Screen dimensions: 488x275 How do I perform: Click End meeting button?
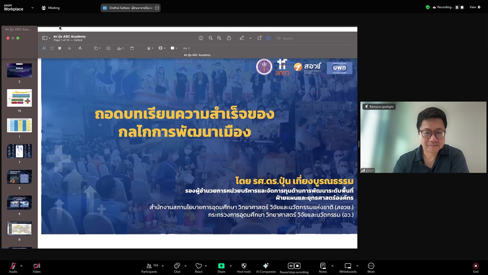pyautogui.click(x=475, y=268)
